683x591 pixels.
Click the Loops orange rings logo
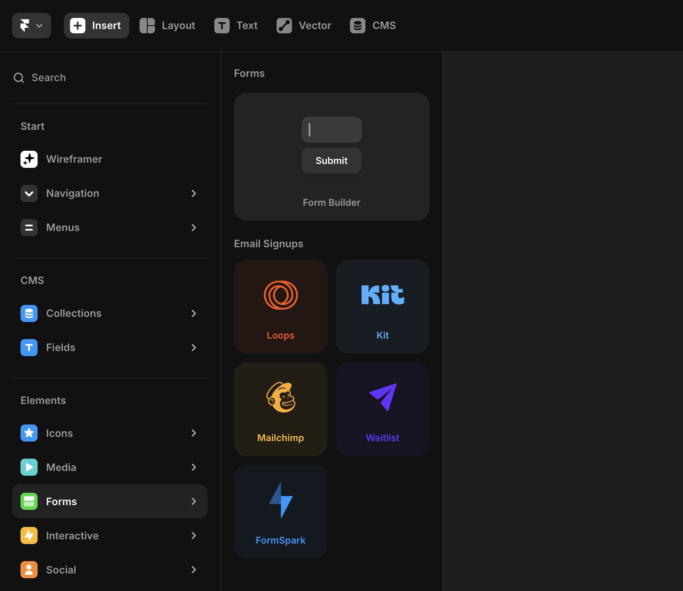tap(280, 295)
